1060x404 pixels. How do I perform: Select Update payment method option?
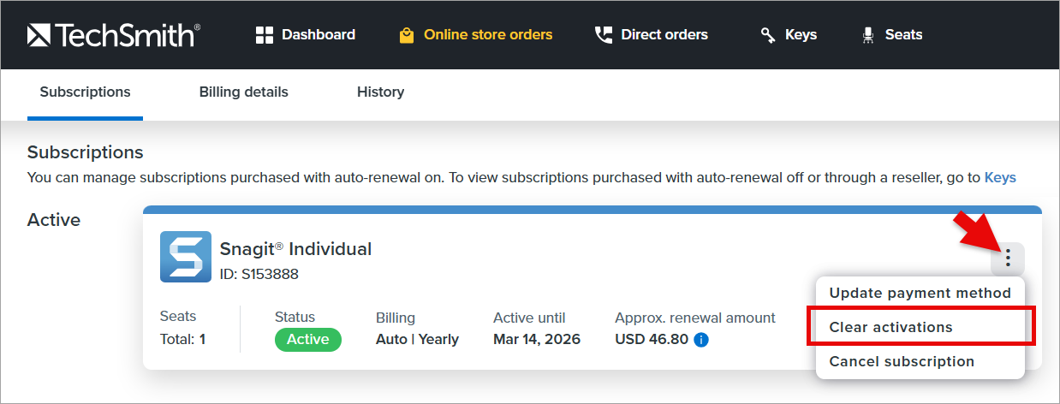[920, 293]
